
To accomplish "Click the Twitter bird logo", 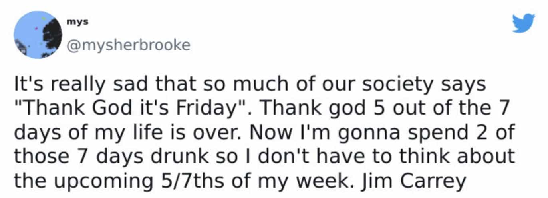I will coord(523,23).
